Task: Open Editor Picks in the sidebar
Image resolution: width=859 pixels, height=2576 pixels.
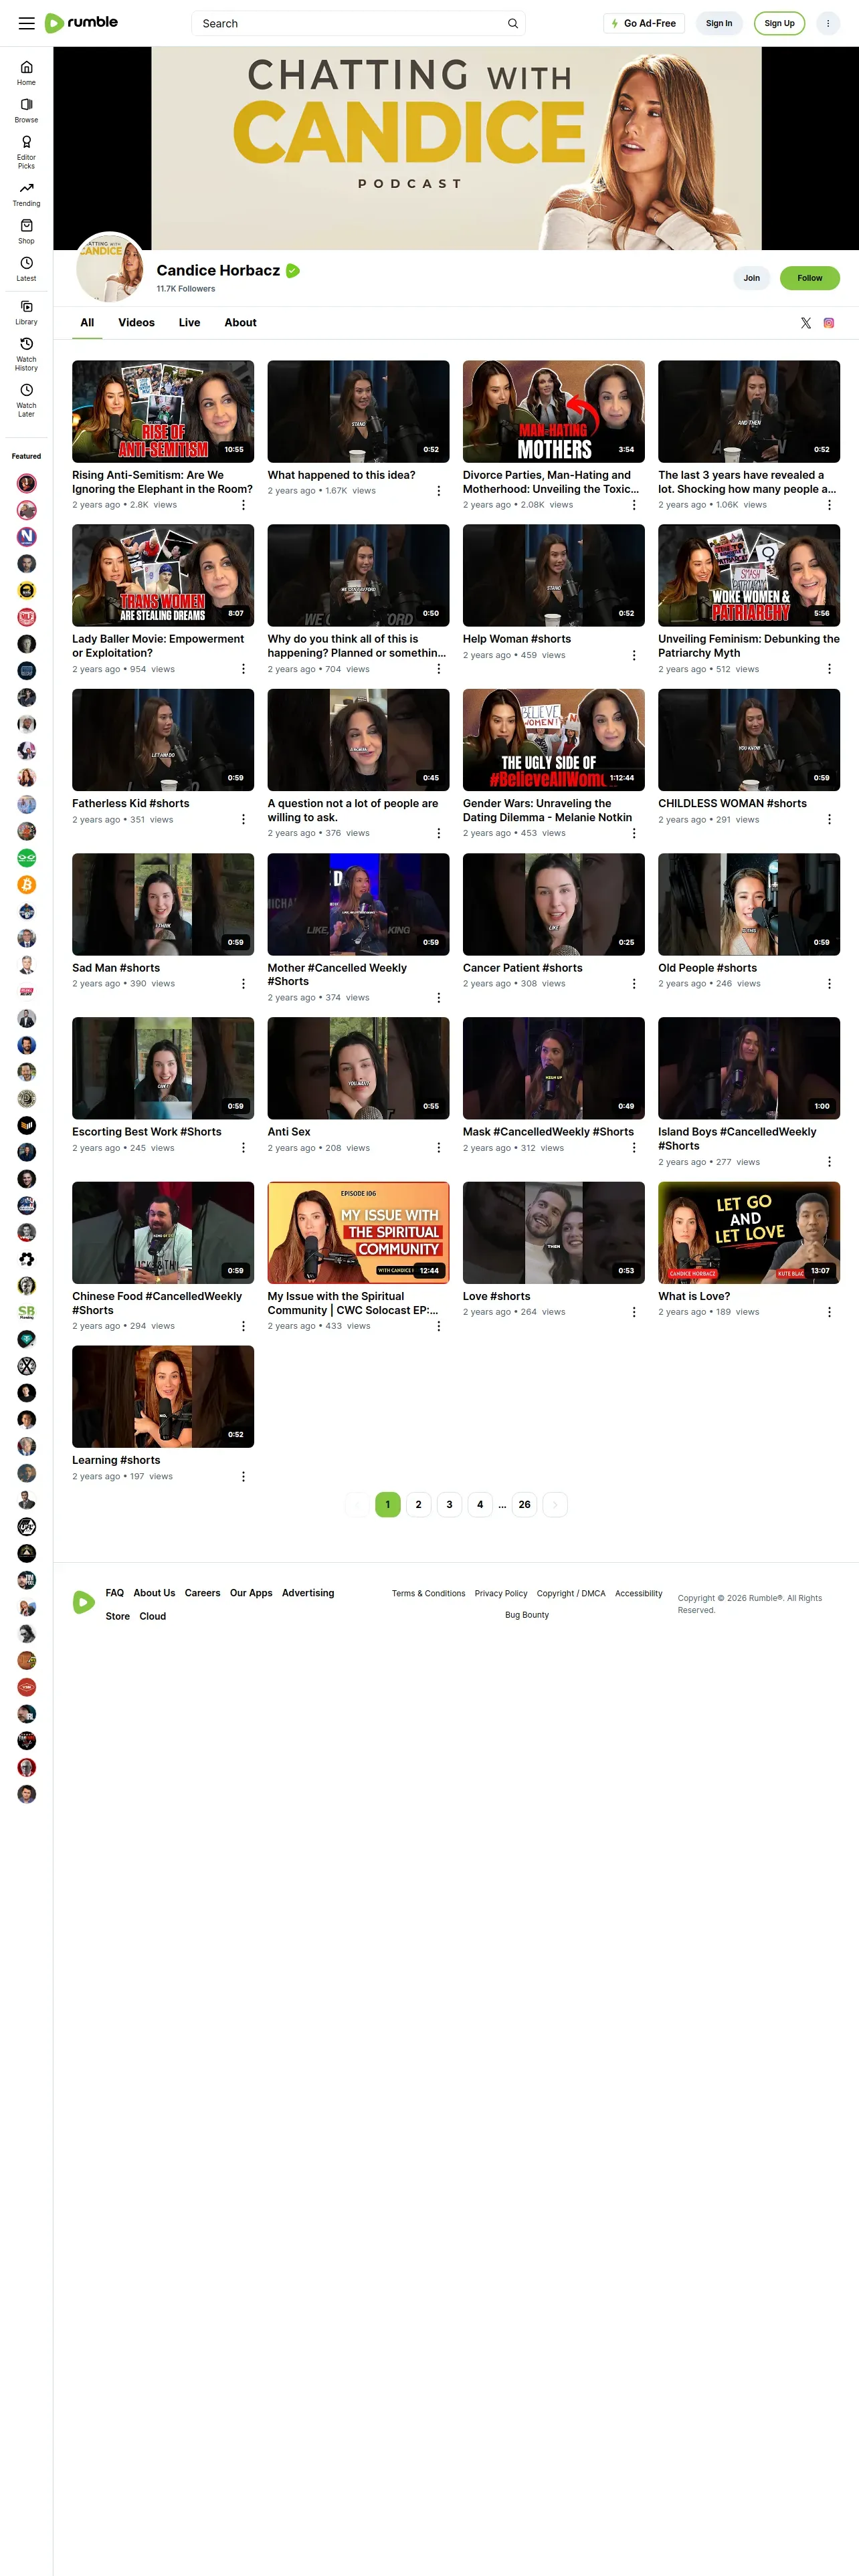Action: 26,152
